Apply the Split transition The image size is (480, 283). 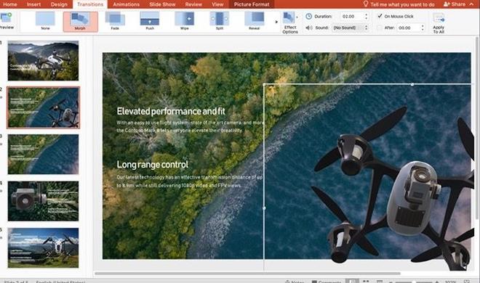coord(220,21)
